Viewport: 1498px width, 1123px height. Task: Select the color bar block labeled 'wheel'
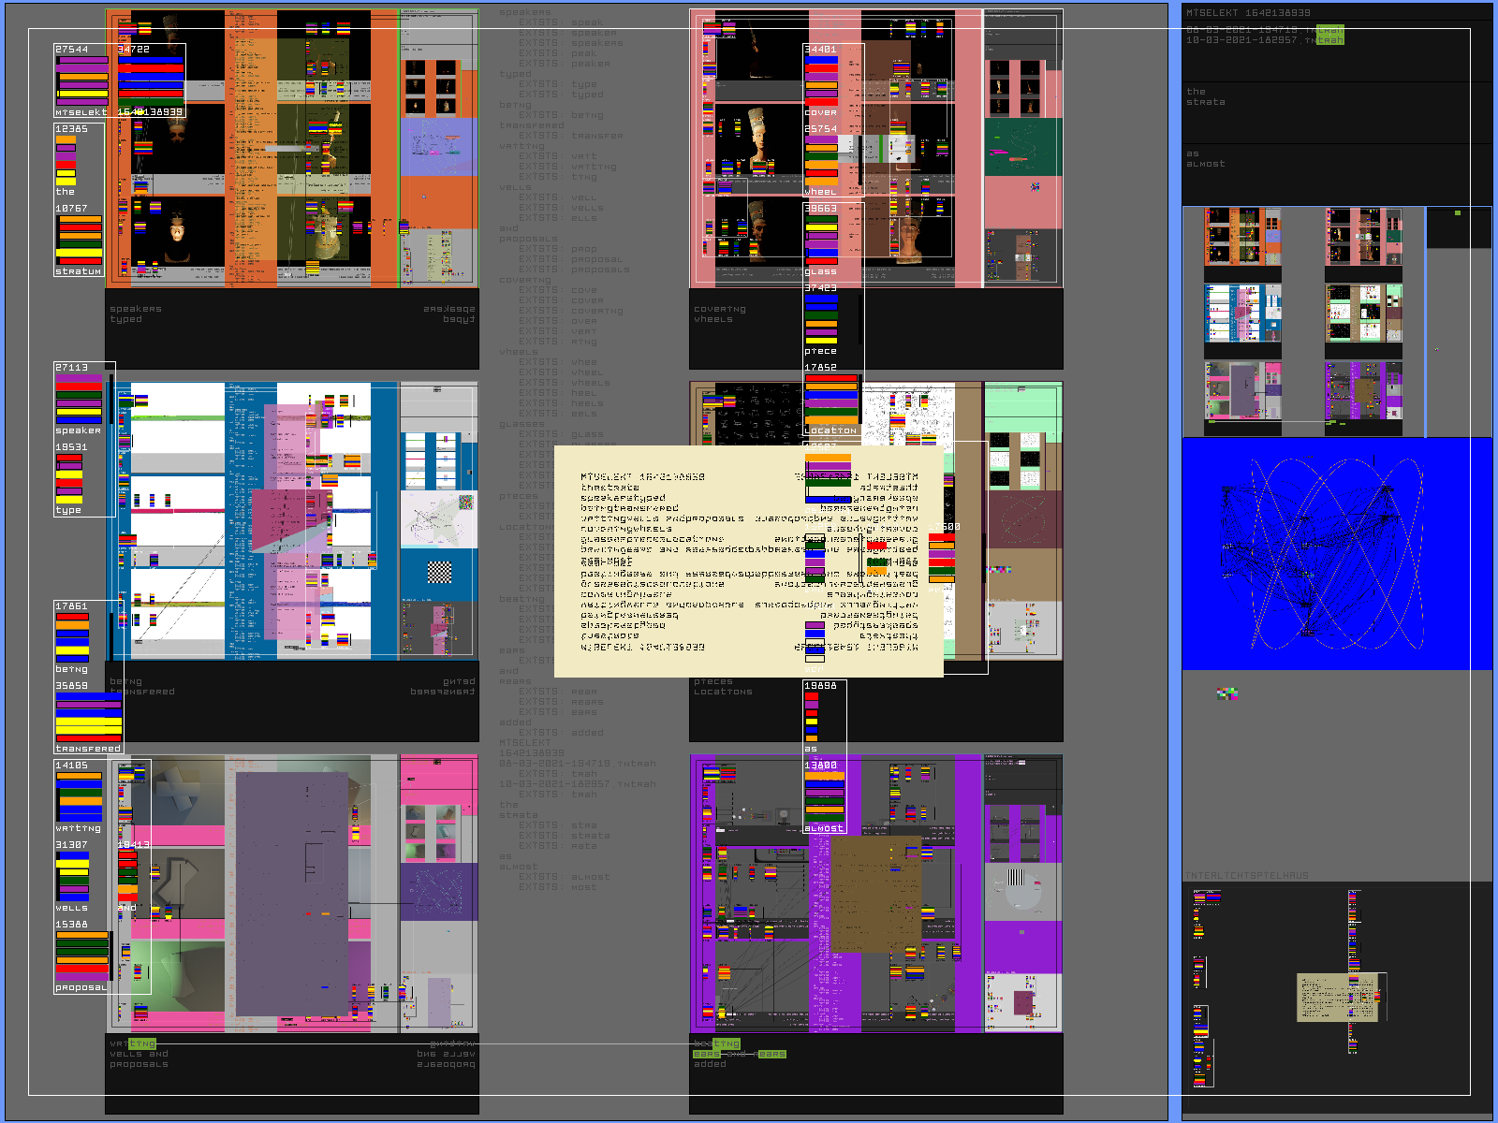pyautogui.click(x=821, y=160)
